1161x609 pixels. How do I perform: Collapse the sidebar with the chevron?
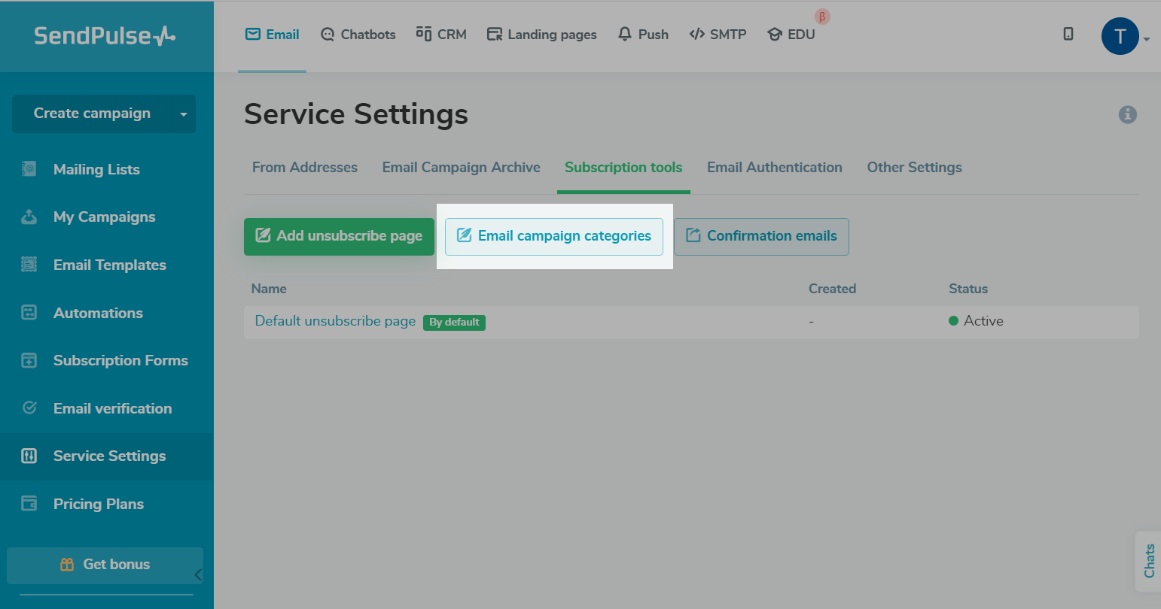coord(198,575)
